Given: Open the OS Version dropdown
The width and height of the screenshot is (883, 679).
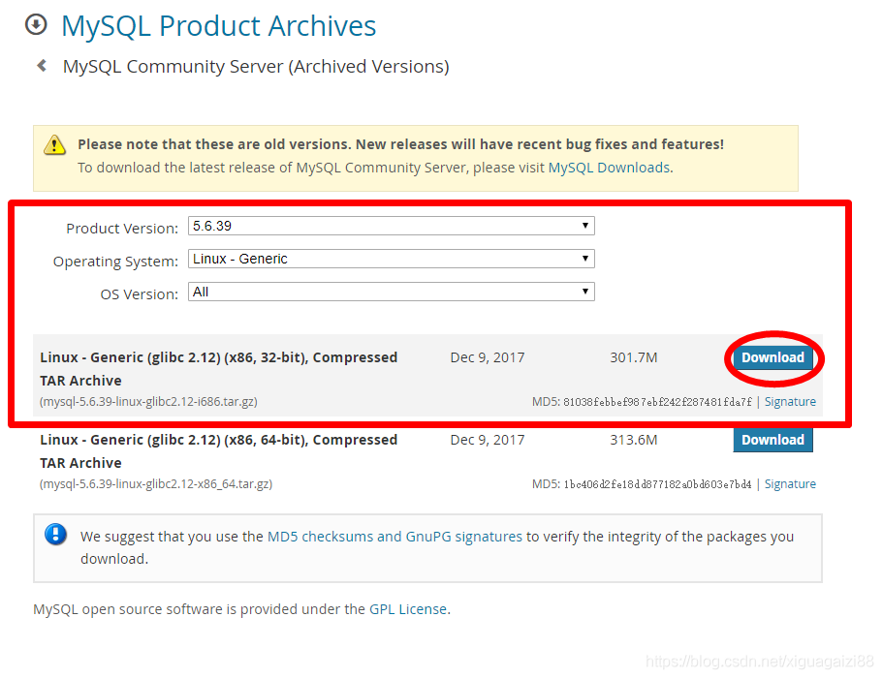Looking at the screenshot, I should pyautogui.click(x=391, y=292).
